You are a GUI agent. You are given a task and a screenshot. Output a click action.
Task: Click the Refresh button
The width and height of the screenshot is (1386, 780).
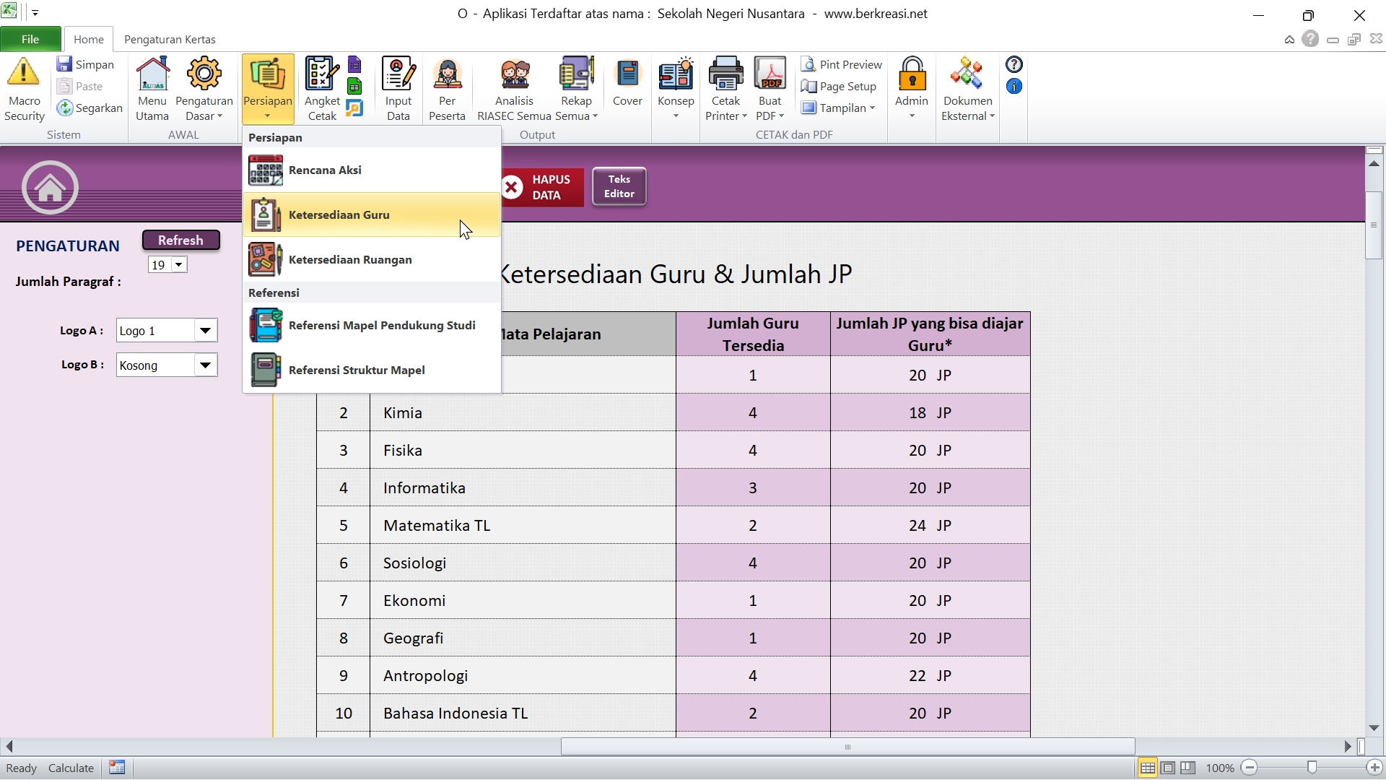(x=180, y=240)
